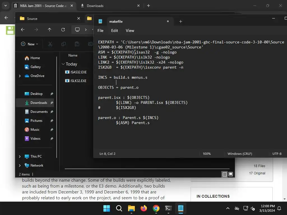
Task: Open a new browser tab
Action: 149,6
